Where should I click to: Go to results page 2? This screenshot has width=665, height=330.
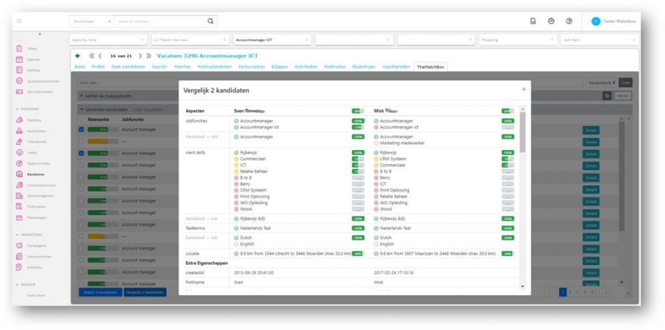tap(570, 292)
